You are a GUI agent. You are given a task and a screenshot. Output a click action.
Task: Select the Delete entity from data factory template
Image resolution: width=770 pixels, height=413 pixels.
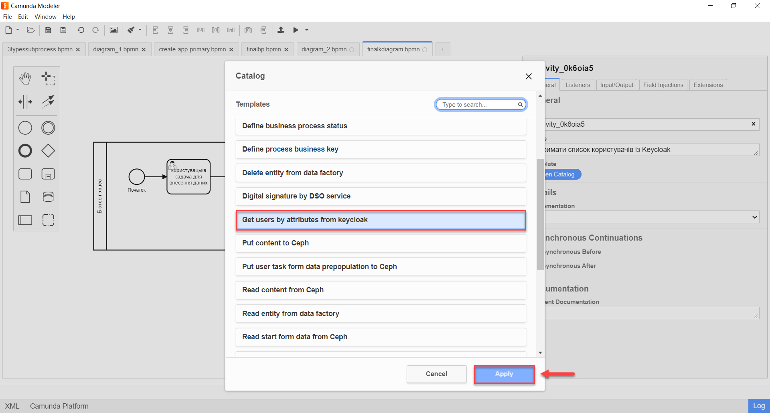(x=381, y=173)
